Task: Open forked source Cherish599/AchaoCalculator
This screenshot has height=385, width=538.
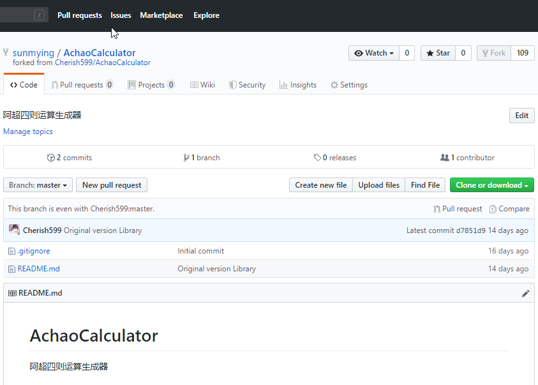Action: [x=103, y=63]
